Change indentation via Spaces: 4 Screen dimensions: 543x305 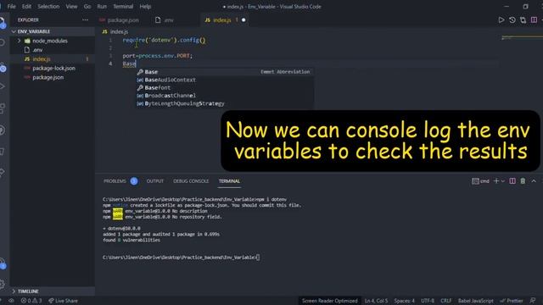(404, 301)
